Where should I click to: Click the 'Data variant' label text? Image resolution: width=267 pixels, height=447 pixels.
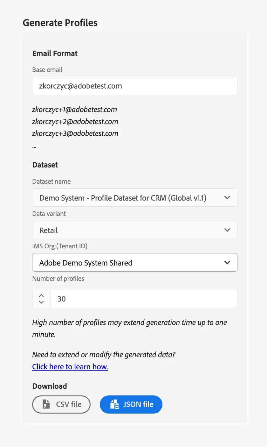pos(49,214)
